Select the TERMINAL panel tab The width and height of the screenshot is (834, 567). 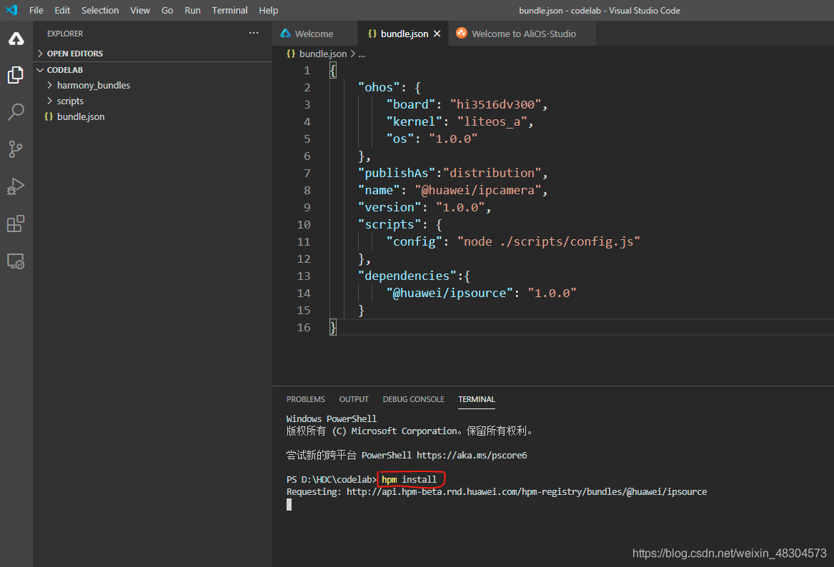[477, 399]
